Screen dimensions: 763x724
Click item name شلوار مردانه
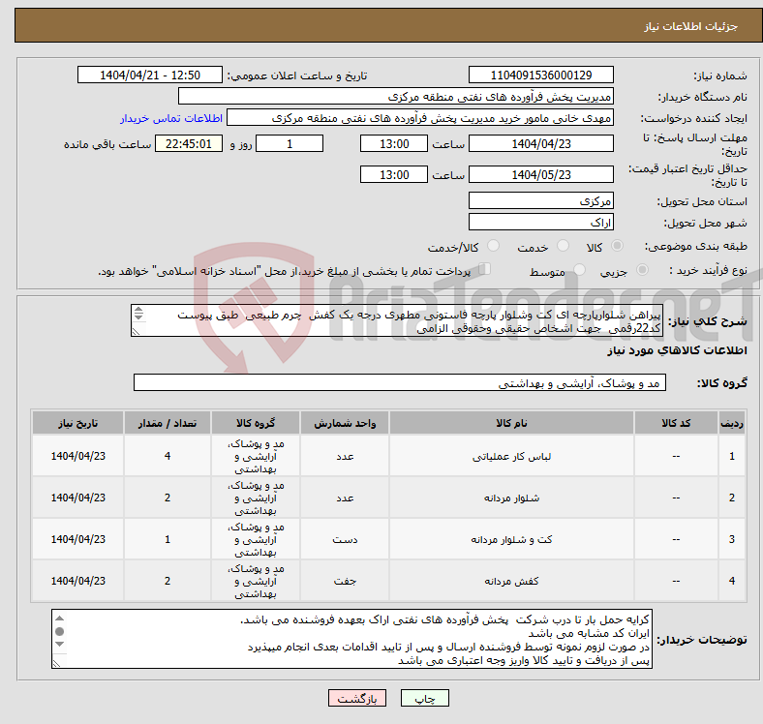[511, 498]
